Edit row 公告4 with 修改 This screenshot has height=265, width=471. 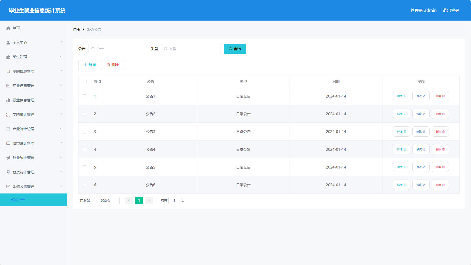(x=421, y=149)
